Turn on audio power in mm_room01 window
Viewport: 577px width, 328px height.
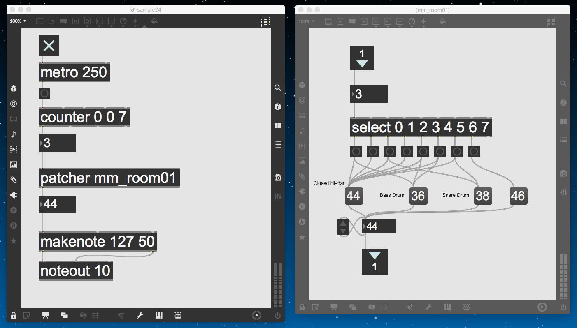point(563,307)
